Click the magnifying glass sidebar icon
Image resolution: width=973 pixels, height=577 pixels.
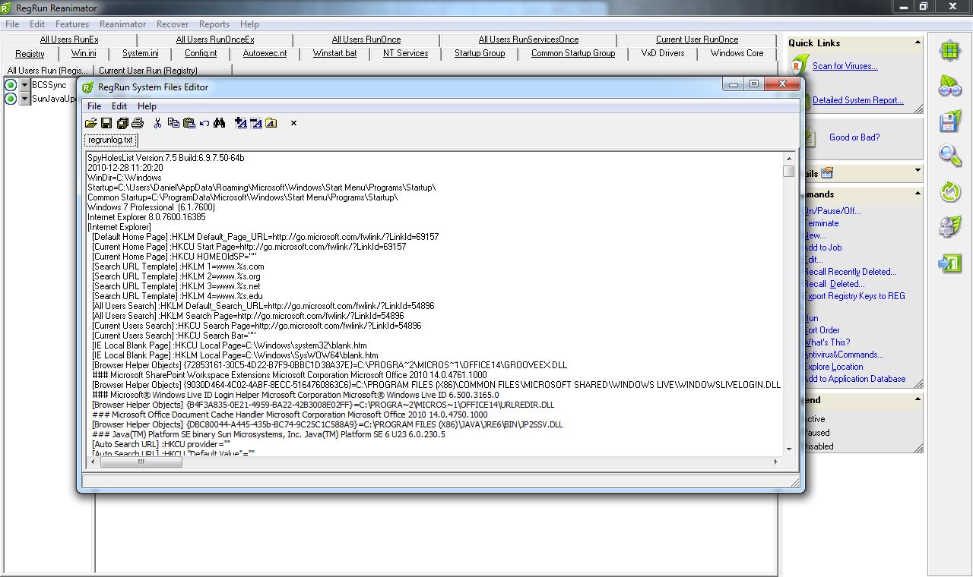click(949, 155)
